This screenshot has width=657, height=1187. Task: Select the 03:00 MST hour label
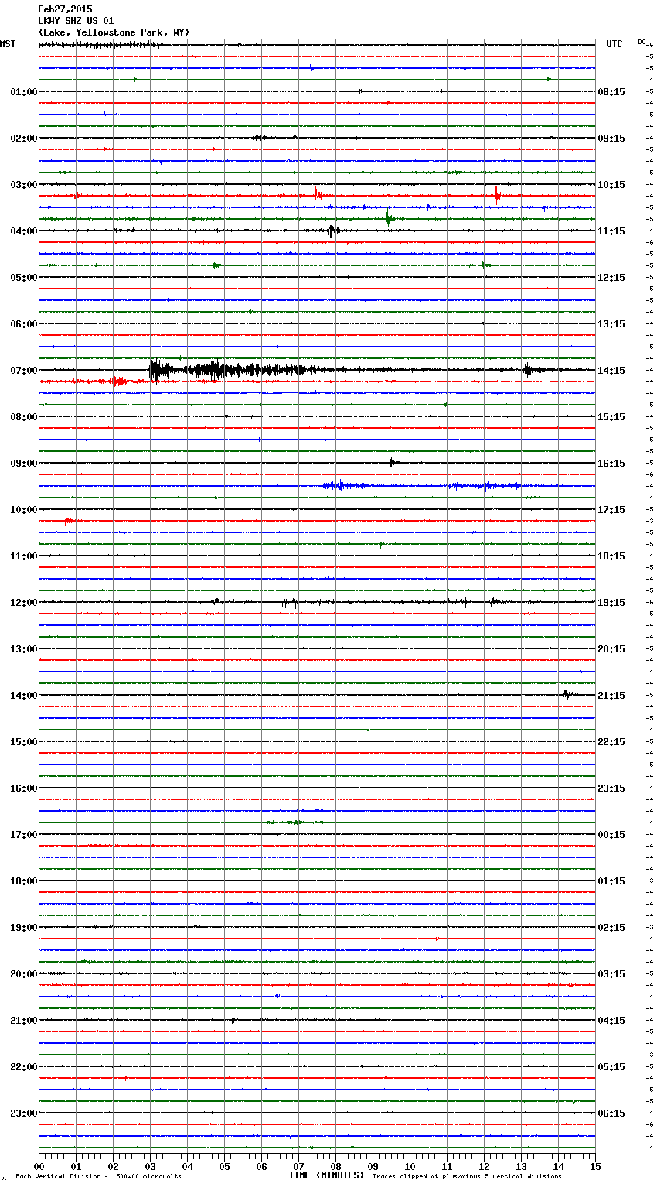click(x=23, y=185)
